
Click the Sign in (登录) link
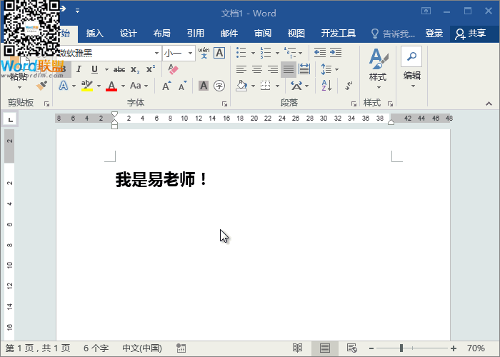click(434, 33)
